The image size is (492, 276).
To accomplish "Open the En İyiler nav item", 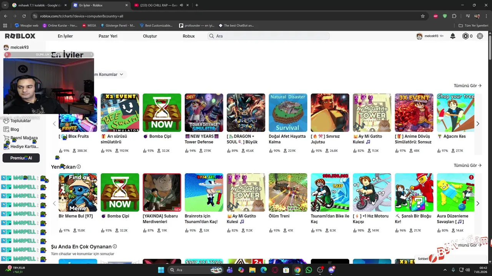I will (x=65, y=36).
